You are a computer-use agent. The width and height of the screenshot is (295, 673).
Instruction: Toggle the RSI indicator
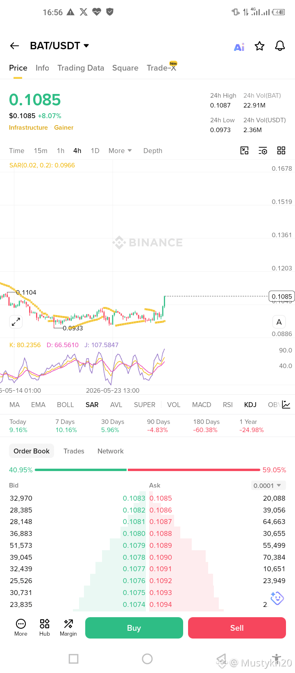click(228, 405)
